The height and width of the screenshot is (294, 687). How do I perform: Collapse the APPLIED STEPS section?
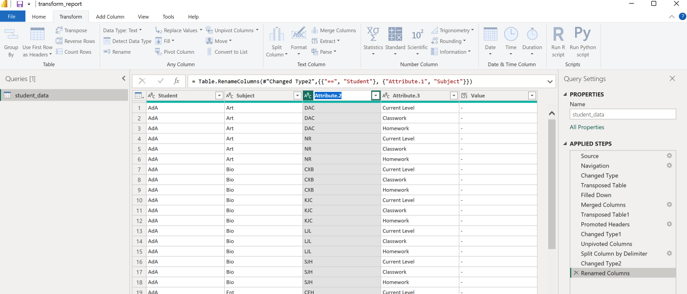point(566,144)
